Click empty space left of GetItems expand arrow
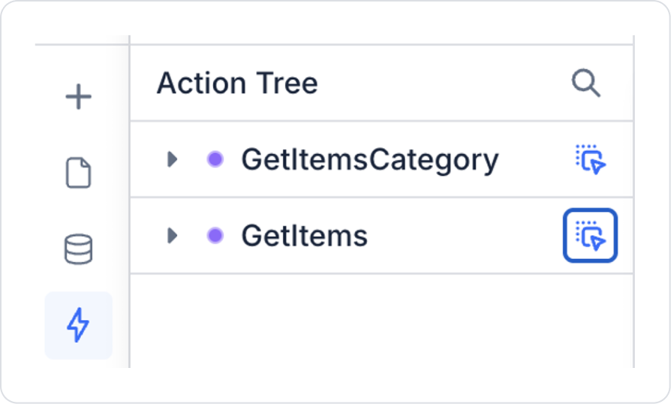Image resolution: width=671 pixels, height=404 pixels. pyautogui.click(x=147, y=236)
